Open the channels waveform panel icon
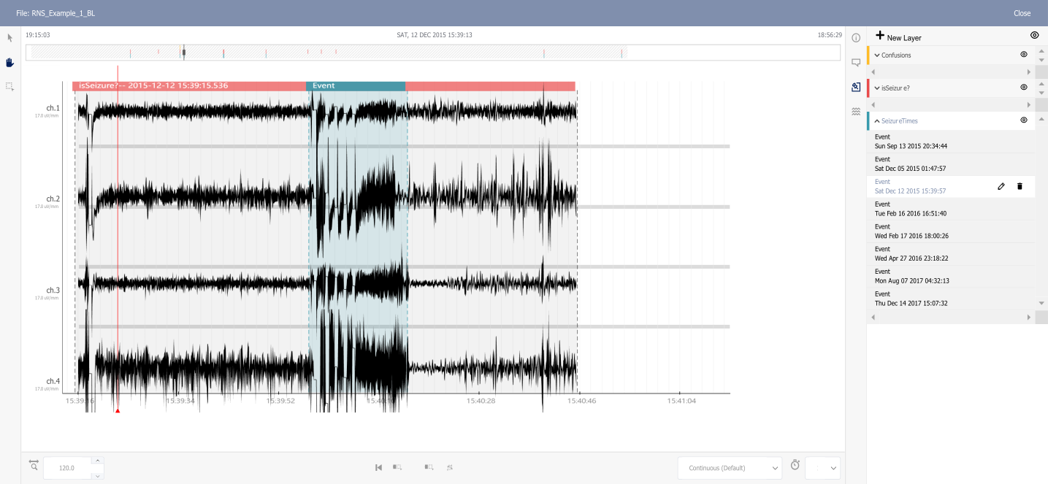1048x484 pixels. click(856, 112)
